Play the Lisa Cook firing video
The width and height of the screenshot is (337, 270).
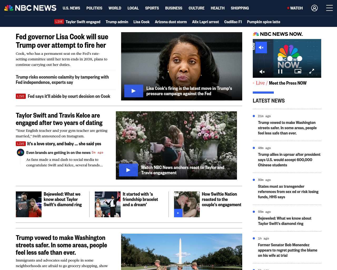click(134, 91)
